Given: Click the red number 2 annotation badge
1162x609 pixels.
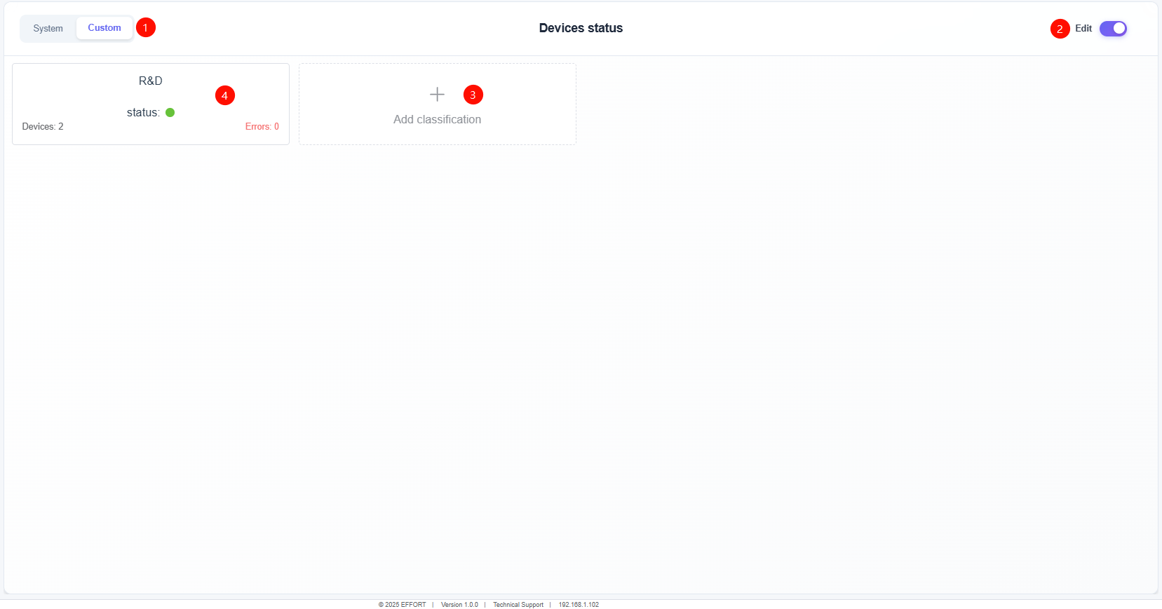Looking at the screenshot, I should pos(1060,29).
